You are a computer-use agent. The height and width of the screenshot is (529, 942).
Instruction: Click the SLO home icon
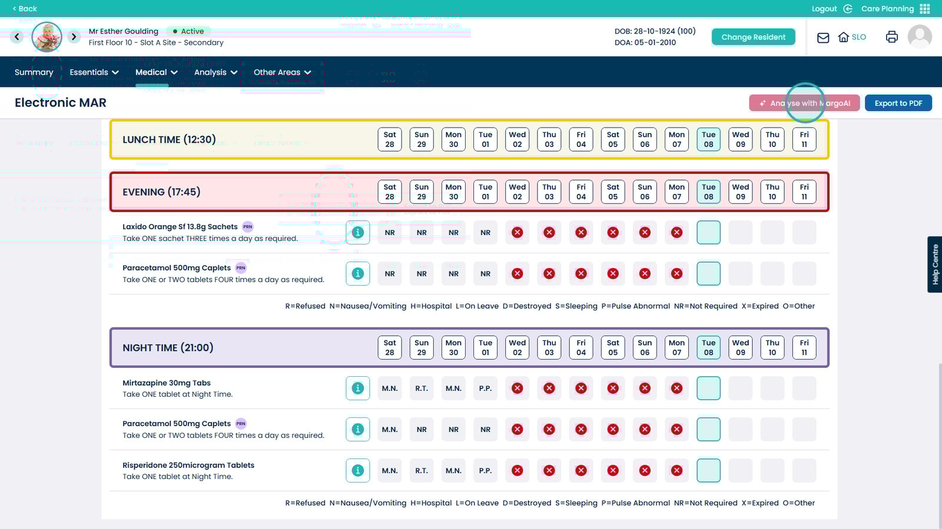(844, 37)
